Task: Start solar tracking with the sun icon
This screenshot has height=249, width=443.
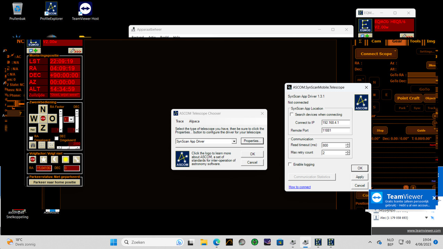Action: 66,159
